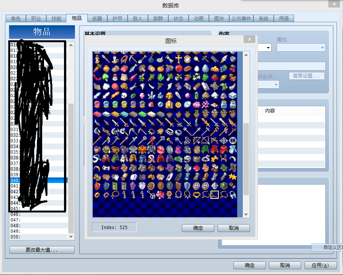
Task: Select the yellow cheese wedge icon
Action: point(215,68)
